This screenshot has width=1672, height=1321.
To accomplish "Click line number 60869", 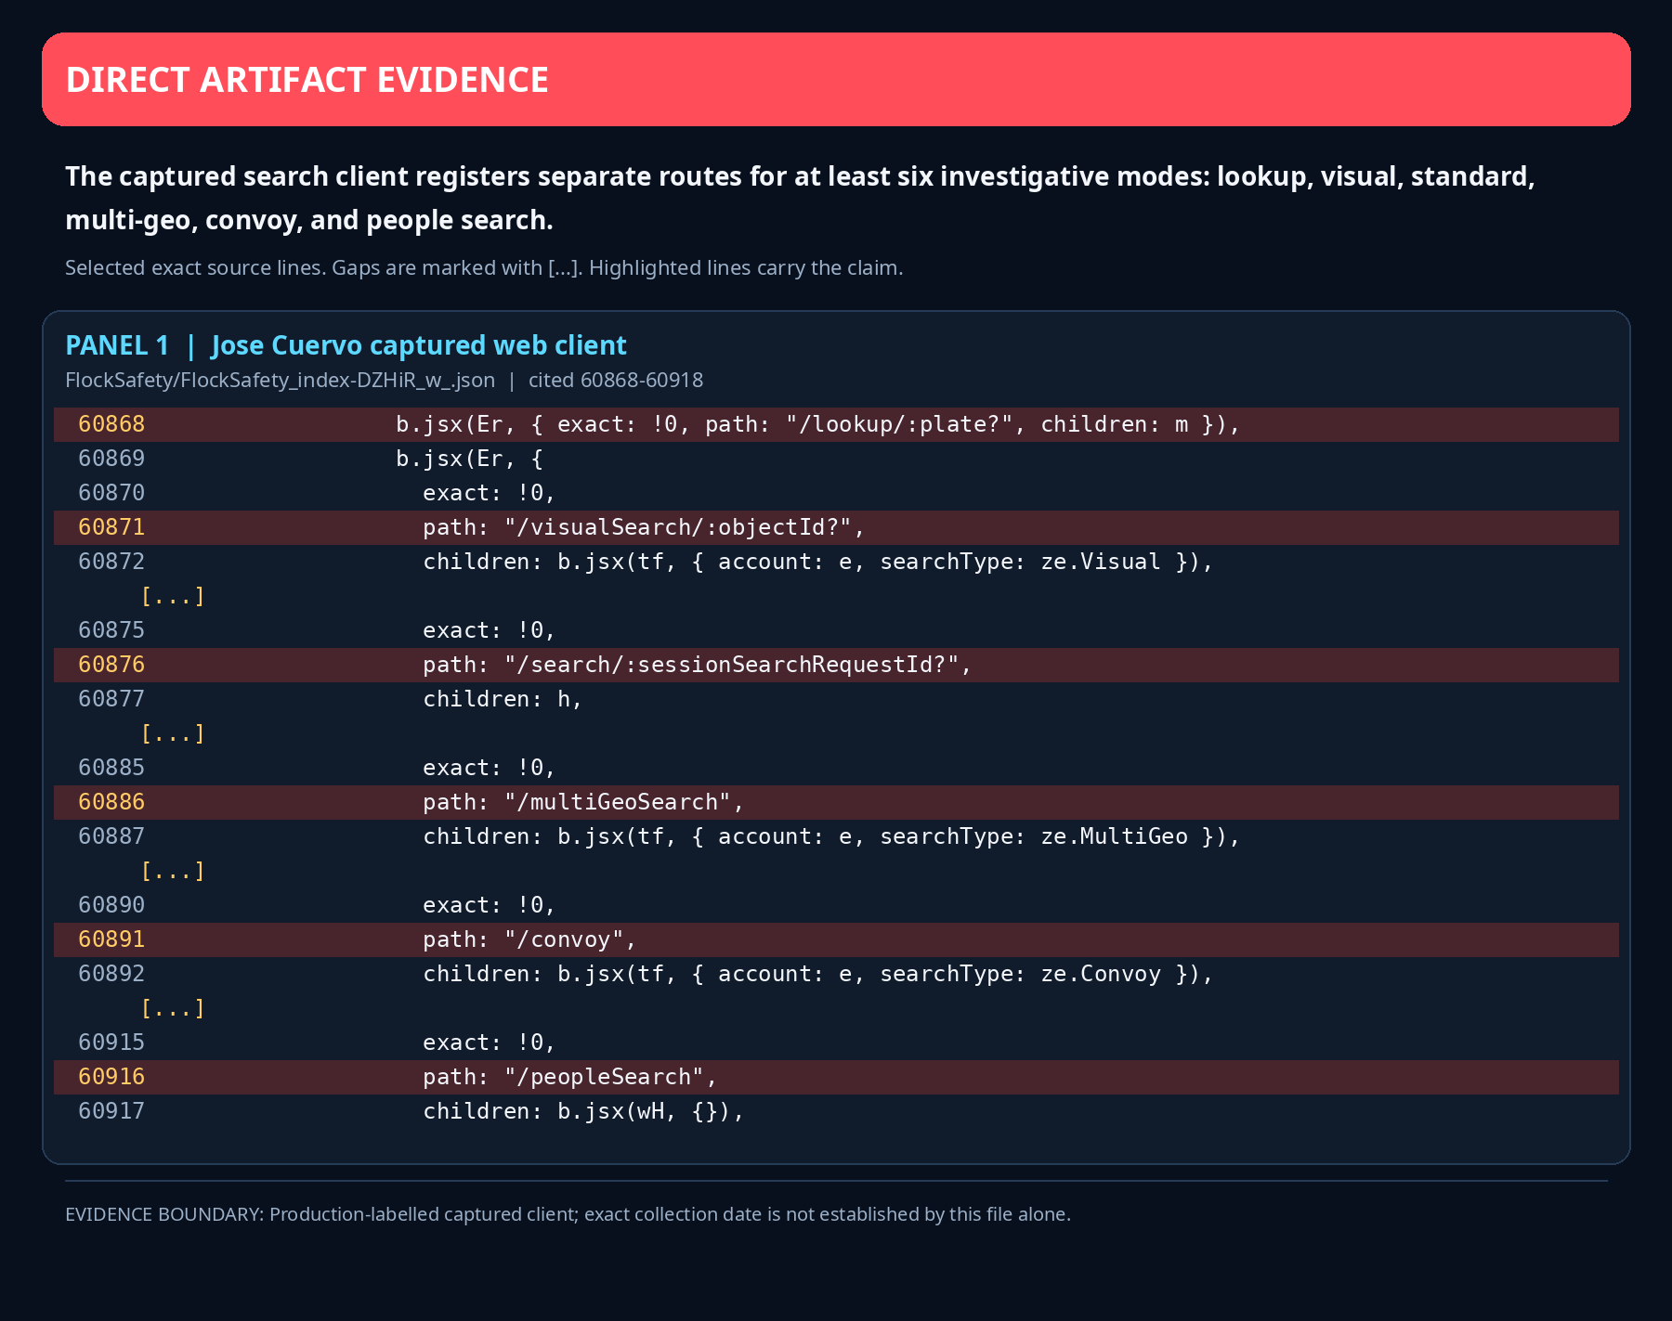I will 111,459.
